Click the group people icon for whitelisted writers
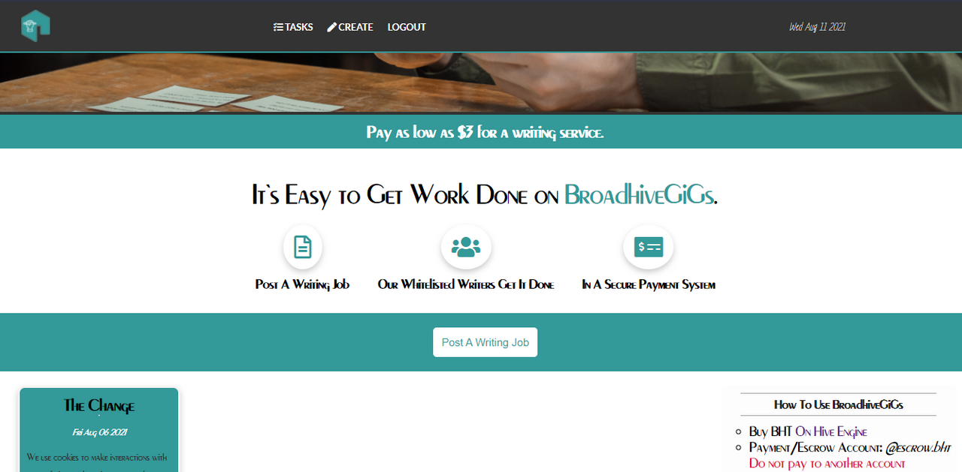962x472 pixels. pos(466,247)
